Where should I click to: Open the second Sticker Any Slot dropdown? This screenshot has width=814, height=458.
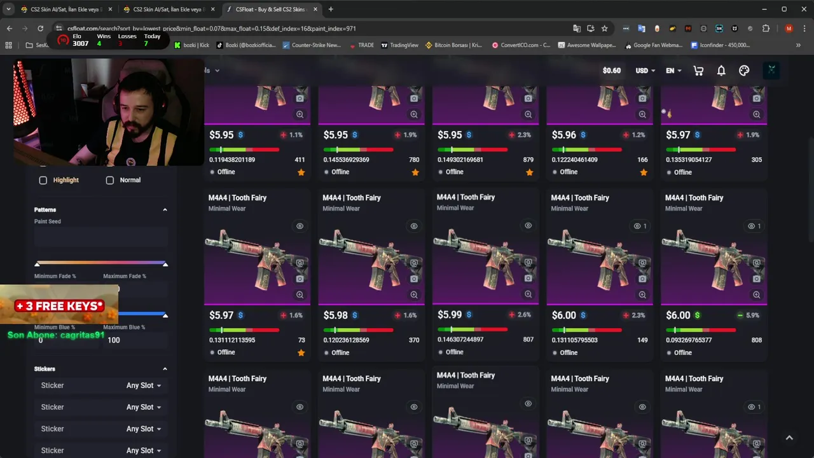143,407
